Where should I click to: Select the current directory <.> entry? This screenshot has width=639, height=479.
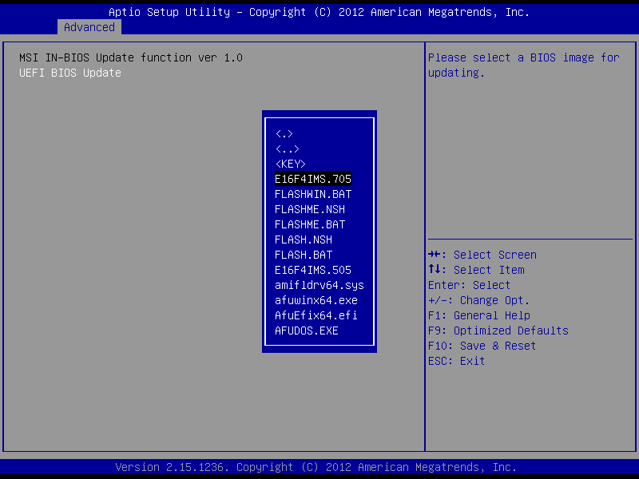[x=284, y=134]
